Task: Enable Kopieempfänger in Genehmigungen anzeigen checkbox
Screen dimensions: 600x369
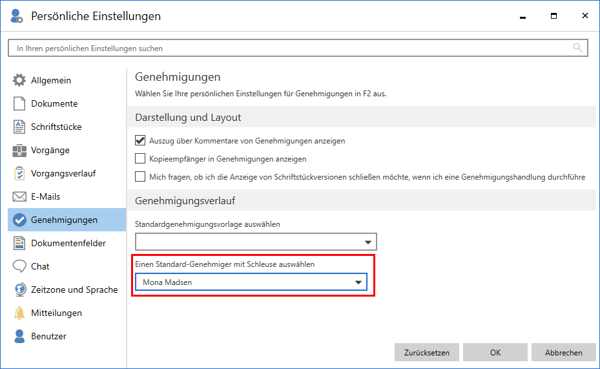Action: [x=140, y=158]
